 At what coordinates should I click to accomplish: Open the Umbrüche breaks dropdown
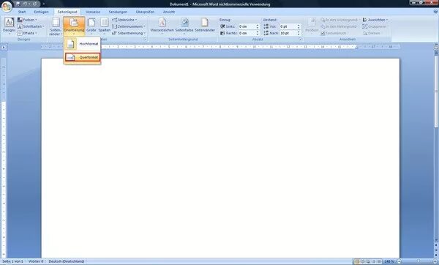(x=124, y=20)
